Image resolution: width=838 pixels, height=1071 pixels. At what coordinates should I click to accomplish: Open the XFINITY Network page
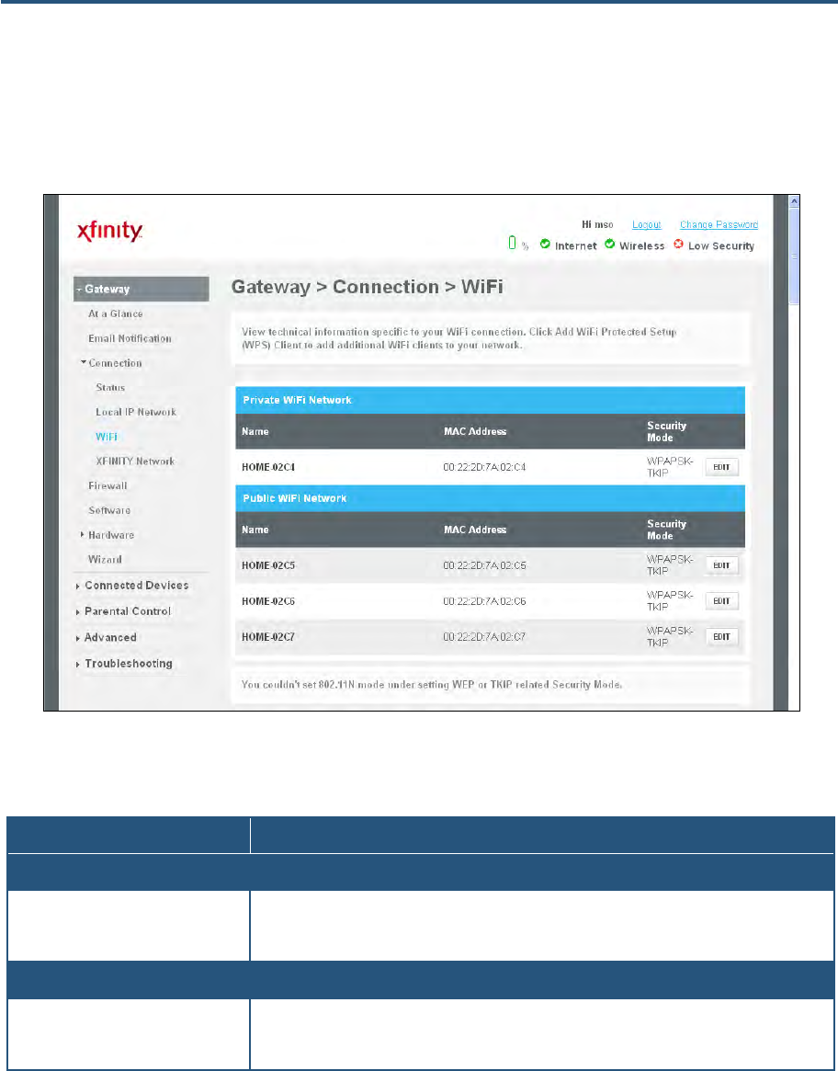135,461
